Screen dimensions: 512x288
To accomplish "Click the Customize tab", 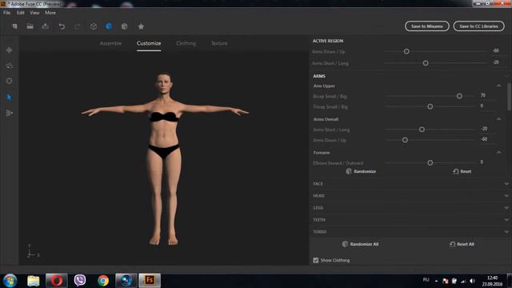I will click(149, 43).
